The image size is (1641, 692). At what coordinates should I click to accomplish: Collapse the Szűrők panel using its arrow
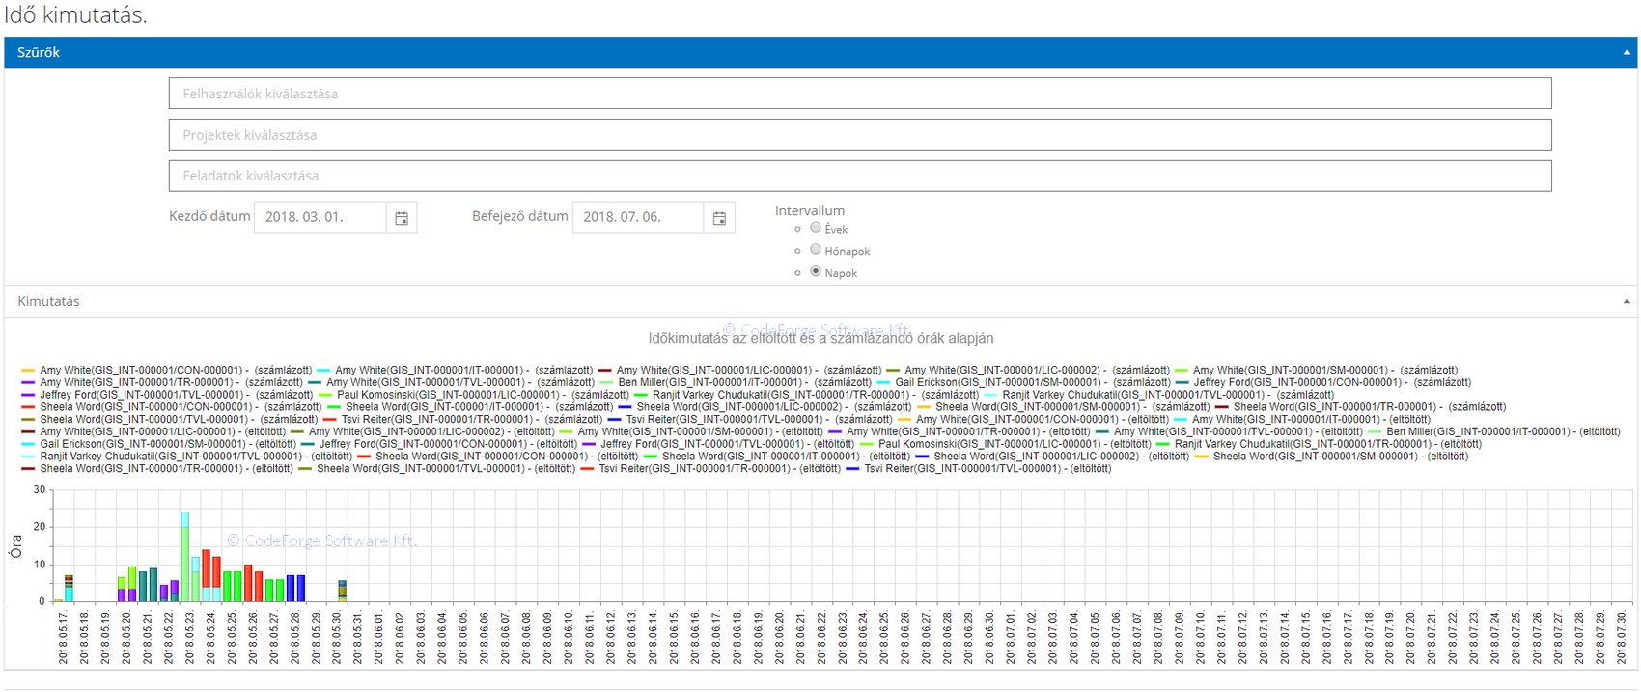pyautogui.click(x=1627, y=53)
